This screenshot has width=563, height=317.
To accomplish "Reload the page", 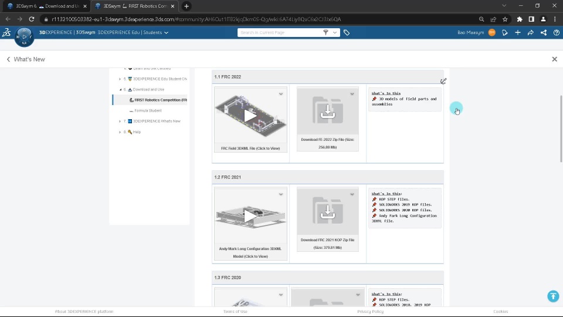I will coord(32,19).
